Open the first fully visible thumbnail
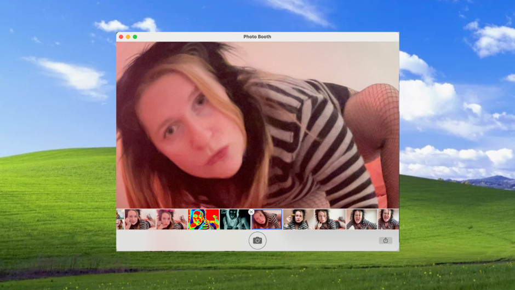Screen dimensions: 515x290 [140, 219]
